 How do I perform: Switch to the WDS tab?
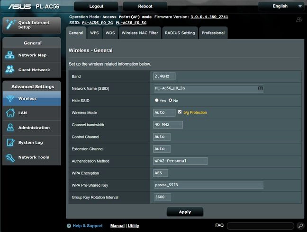pyautogui.click(x=110, y=33)
